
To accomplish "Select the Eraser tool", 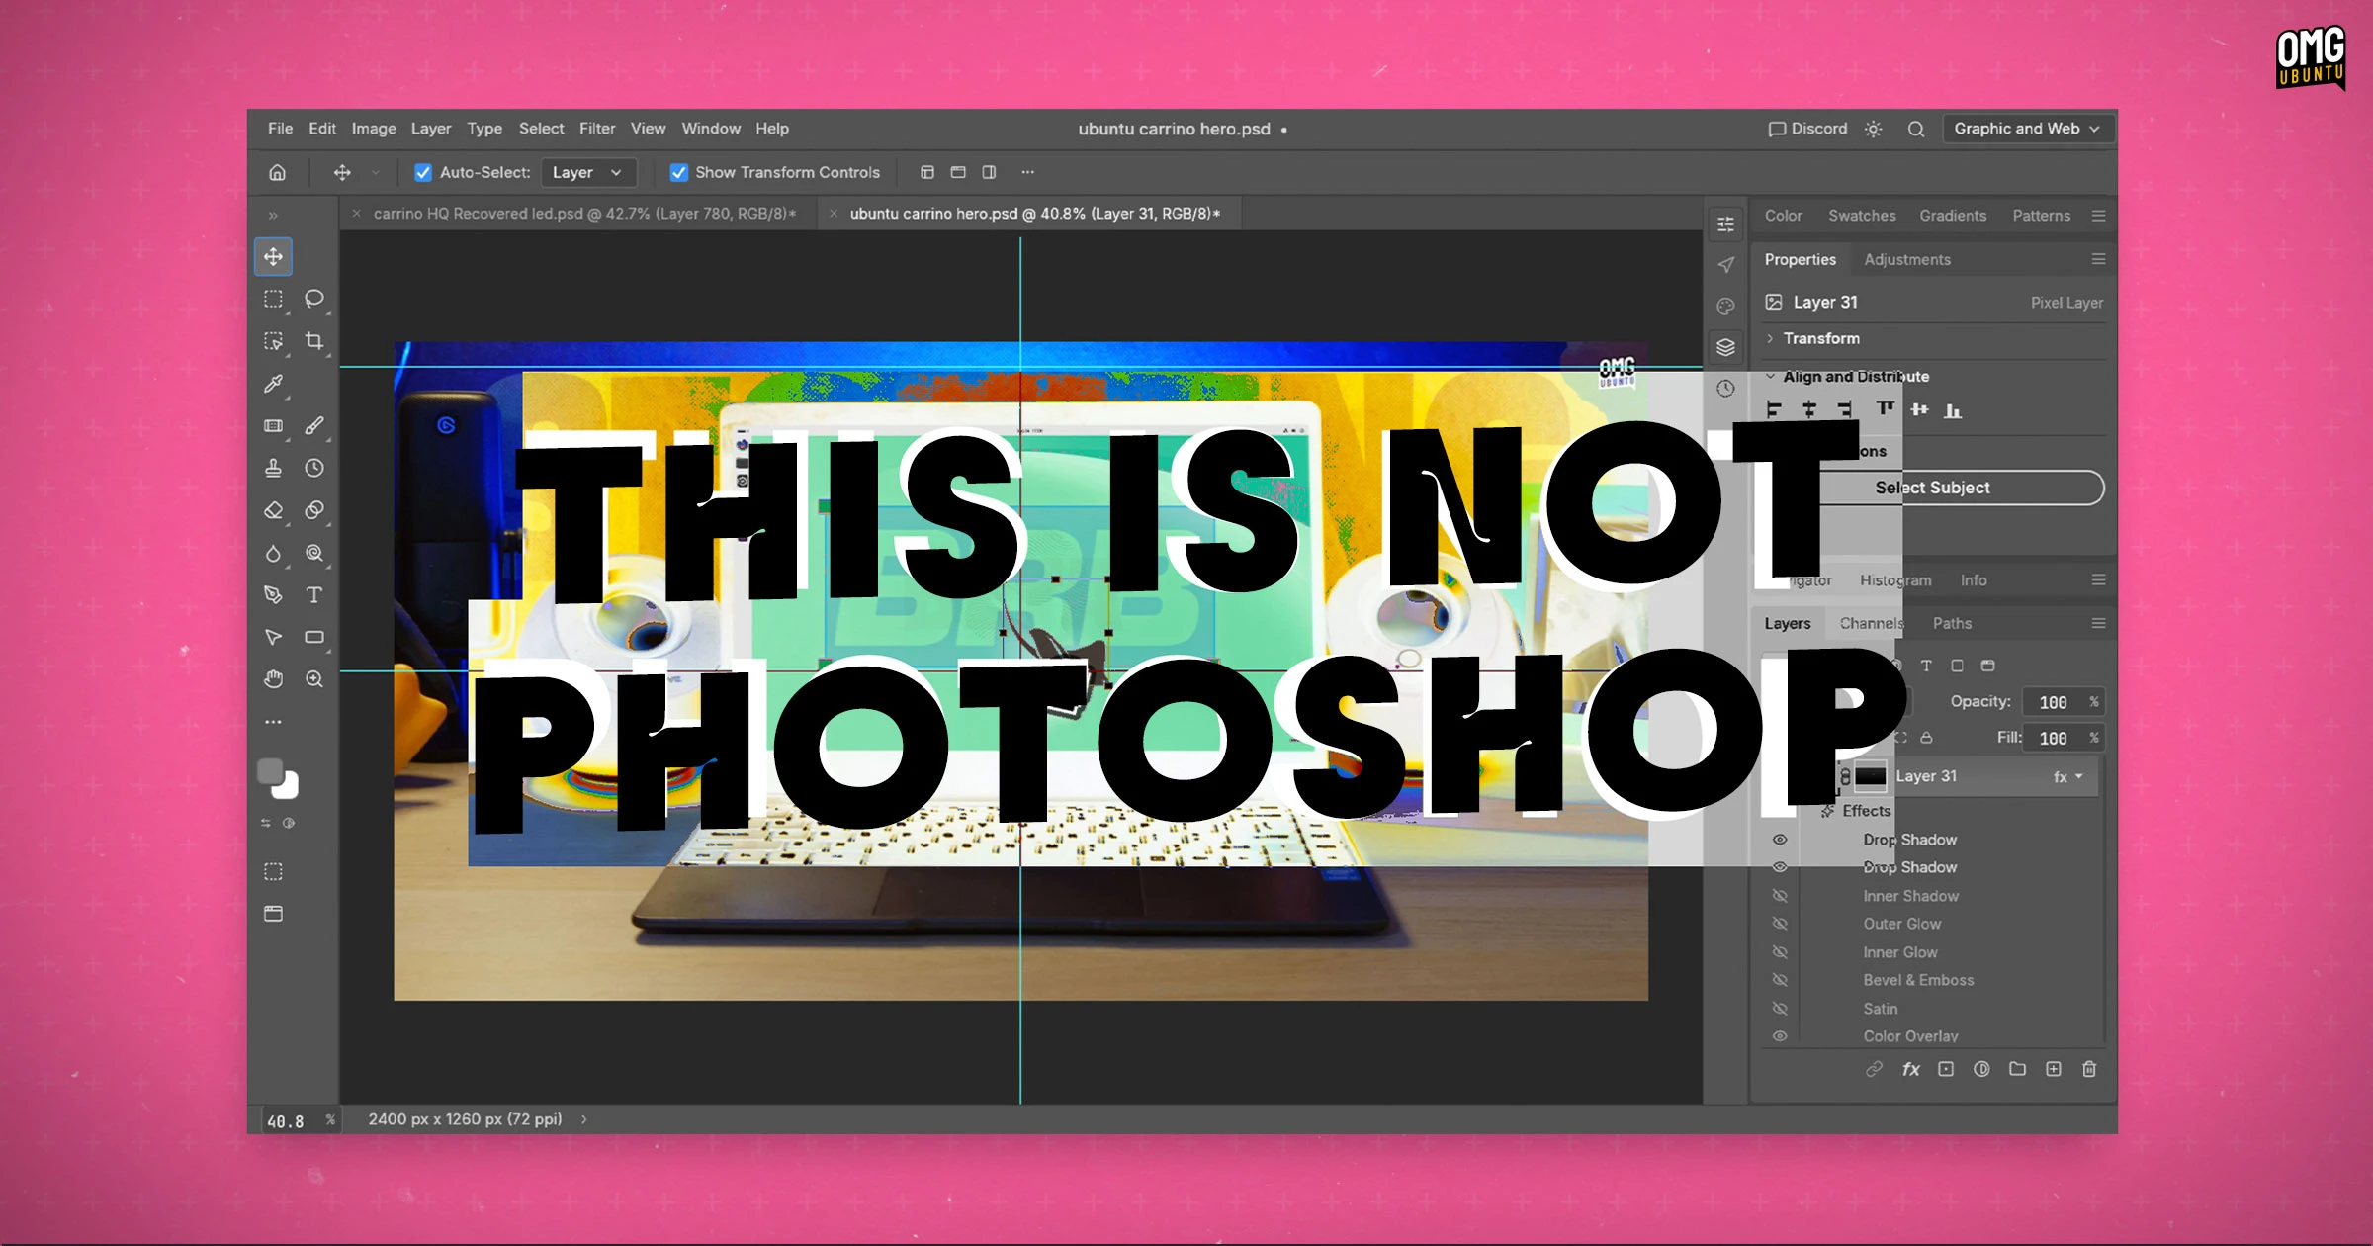I will pos(273,510).
